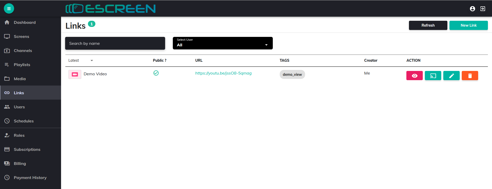Open the user account profile icon

[x=472, y=9]
